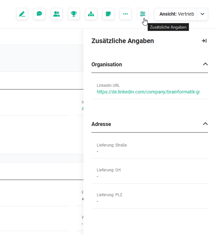This screenshot has width=216, height=235.
Task: Toggle the Zusätzliche Angaben sliders icon
Action: [143, 14]
